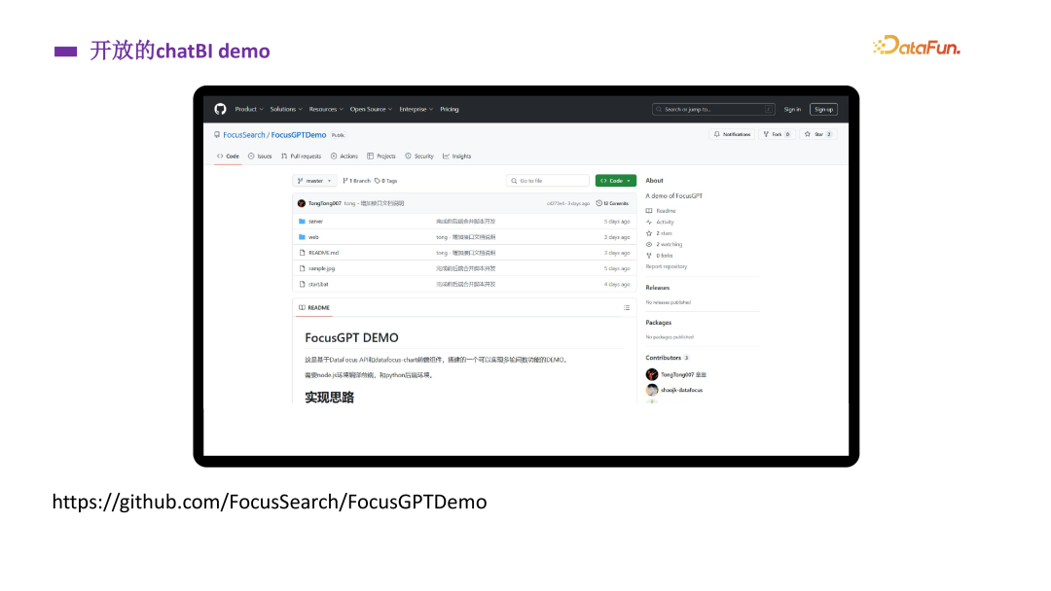This screenshot has width=1051, height=591.
Task: Click the DataFun logo
Action: [x=917, y=46]
